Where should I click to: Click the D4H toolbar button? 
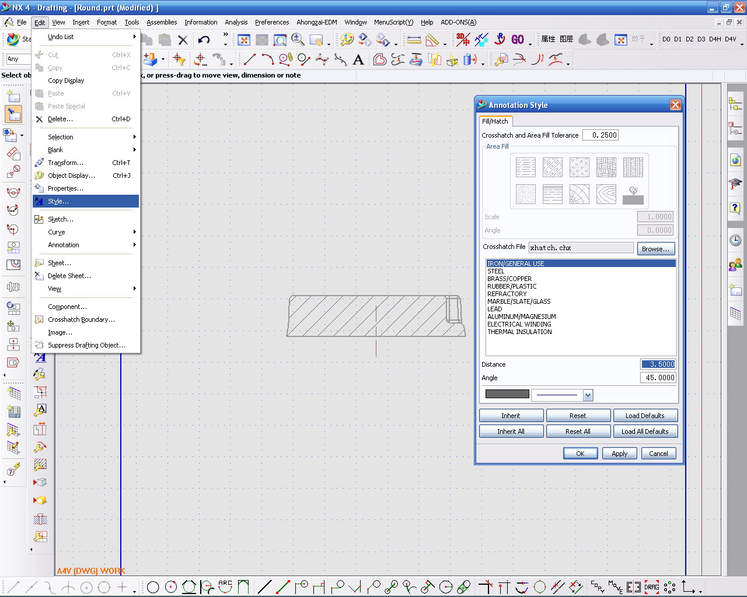715,40
